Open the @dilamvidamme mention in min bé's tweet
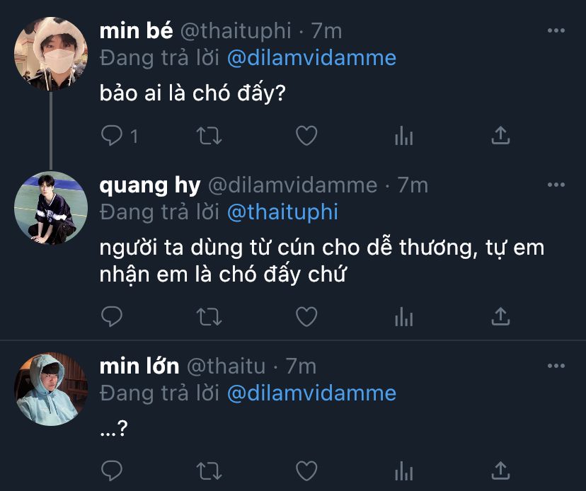586x491 pixels. tap(311, 58)
